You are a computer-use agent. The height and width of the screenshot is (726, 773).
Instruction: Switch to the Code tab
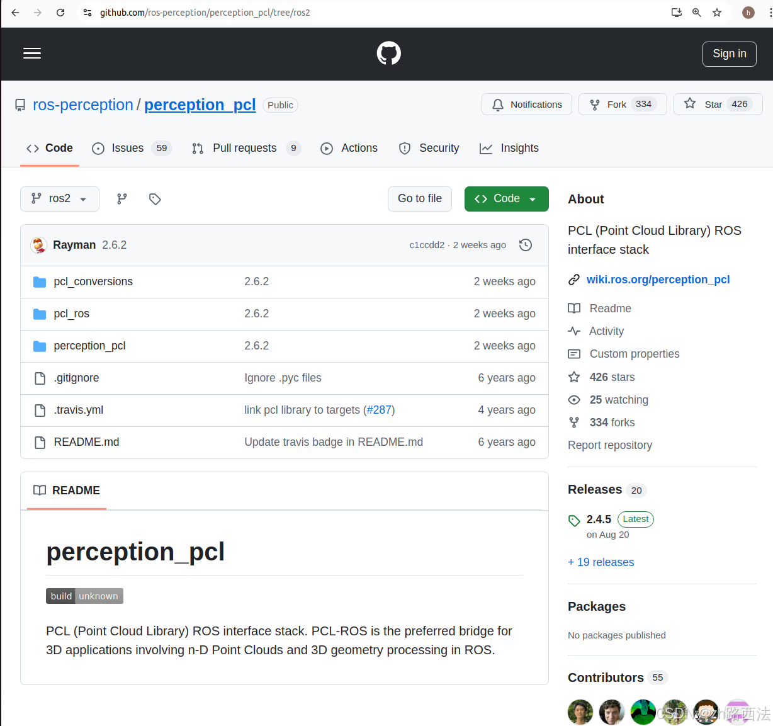(50, 149)
